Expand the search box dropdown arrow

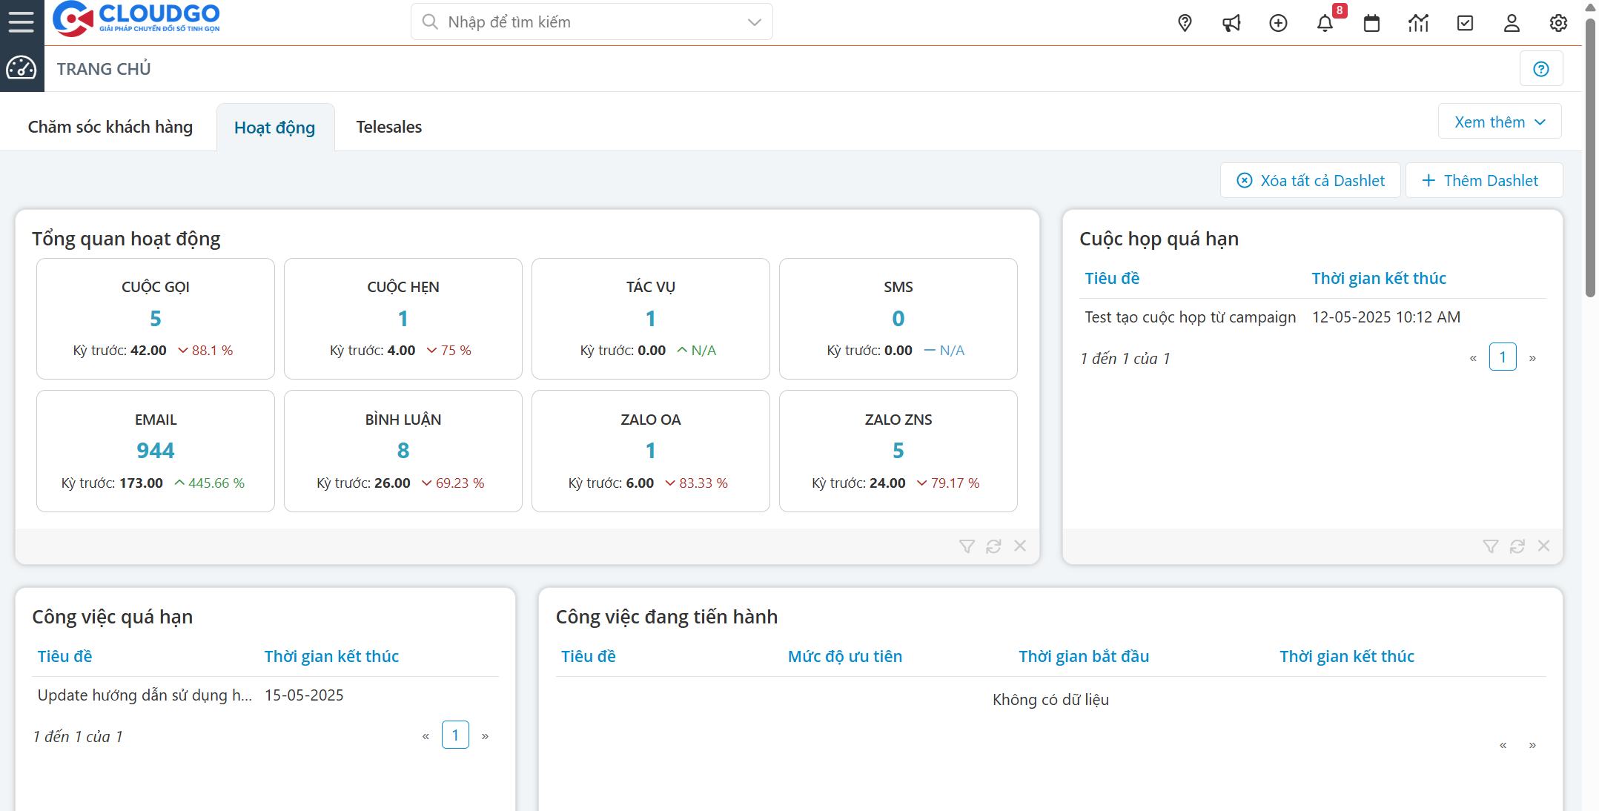(x=754, y=22)
